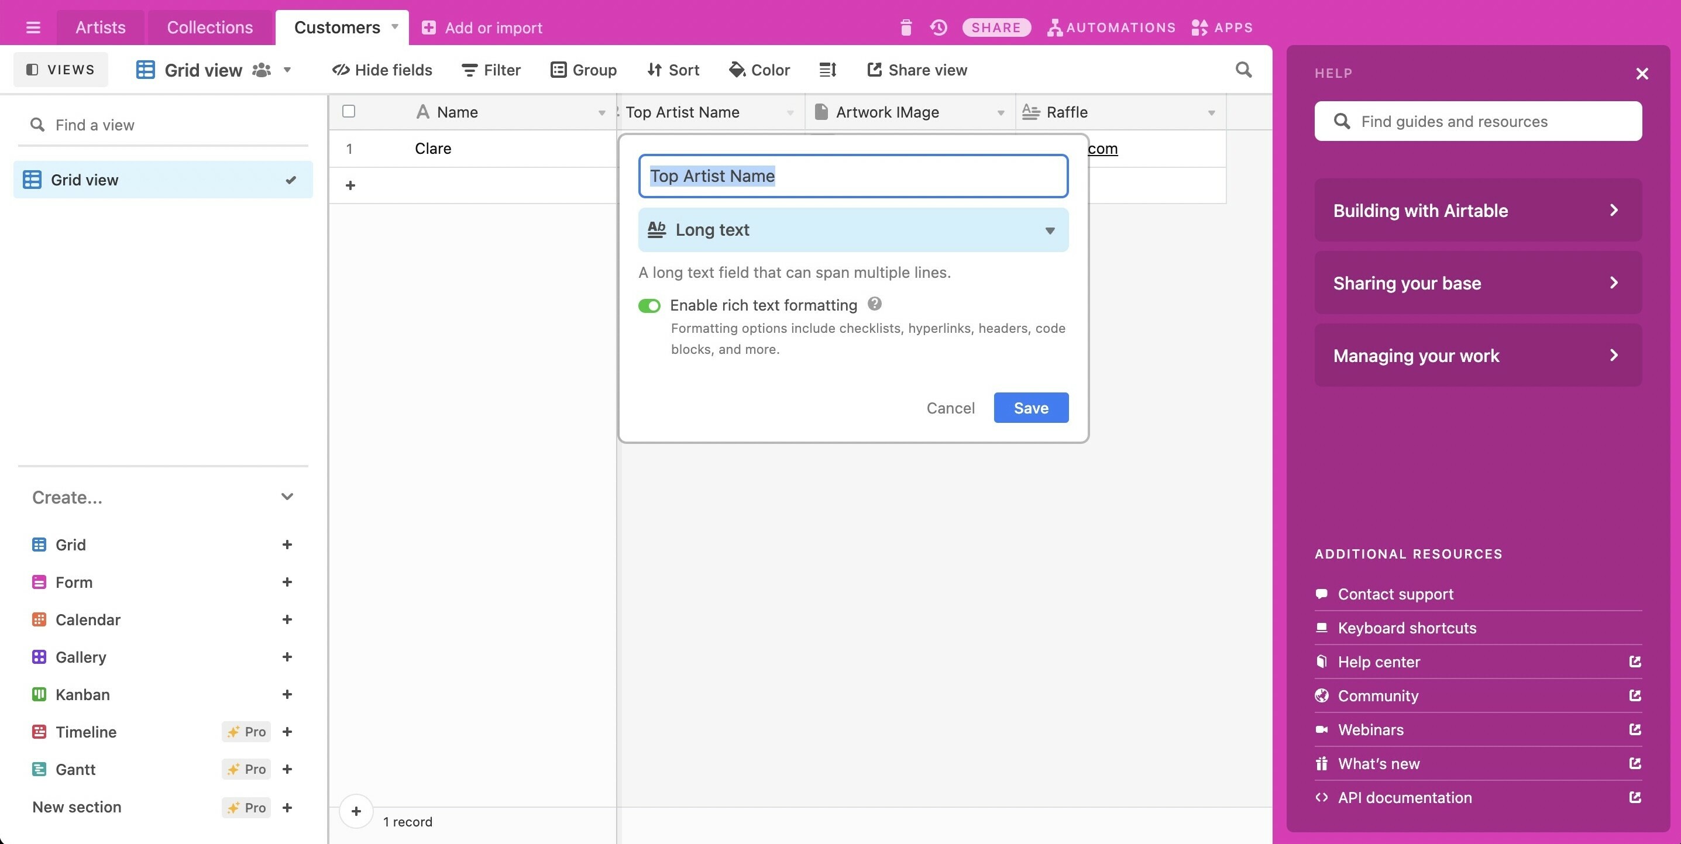Click the add row plus under Clare

350,186
